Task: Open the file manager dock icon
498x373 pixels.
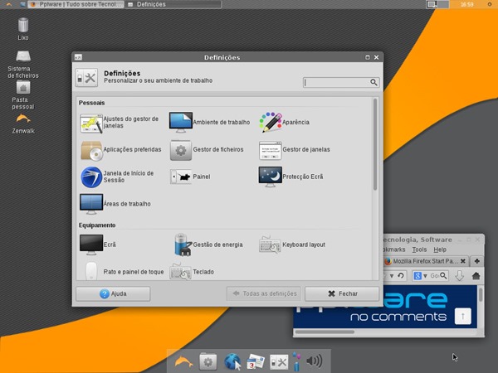Action: coord(208,361)
